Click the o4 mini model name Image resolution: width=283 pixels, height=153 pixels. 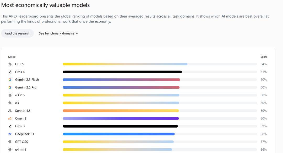click(x=20, y=150)
